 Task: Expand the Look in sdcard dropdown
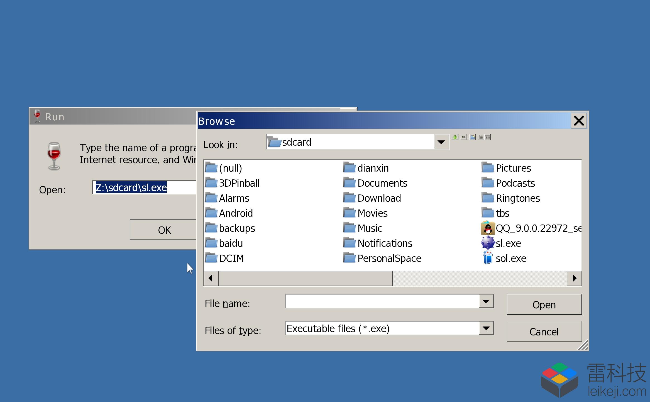click(441, 142)
